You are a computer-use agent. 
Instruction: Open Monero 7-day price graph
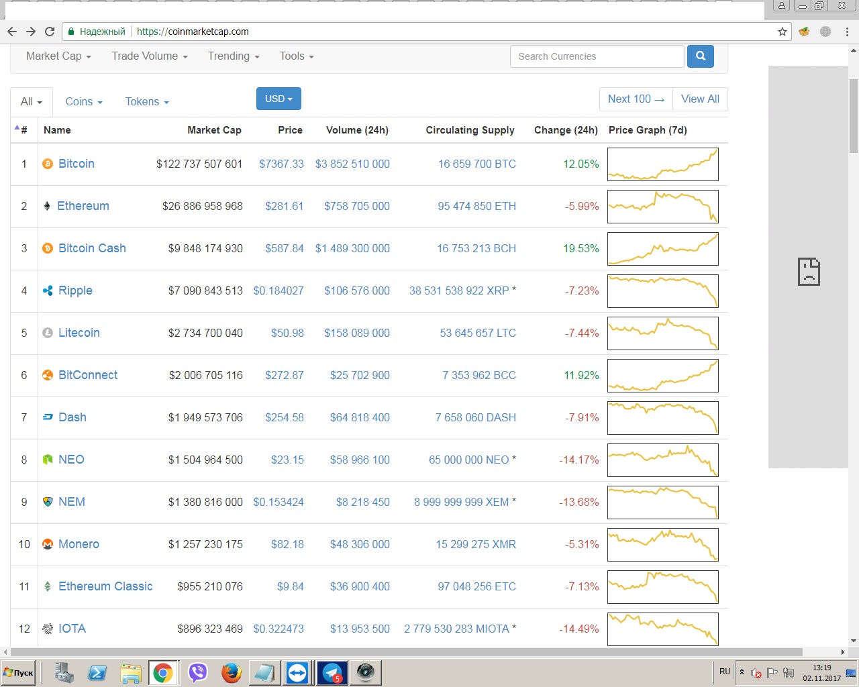[663, 545]
